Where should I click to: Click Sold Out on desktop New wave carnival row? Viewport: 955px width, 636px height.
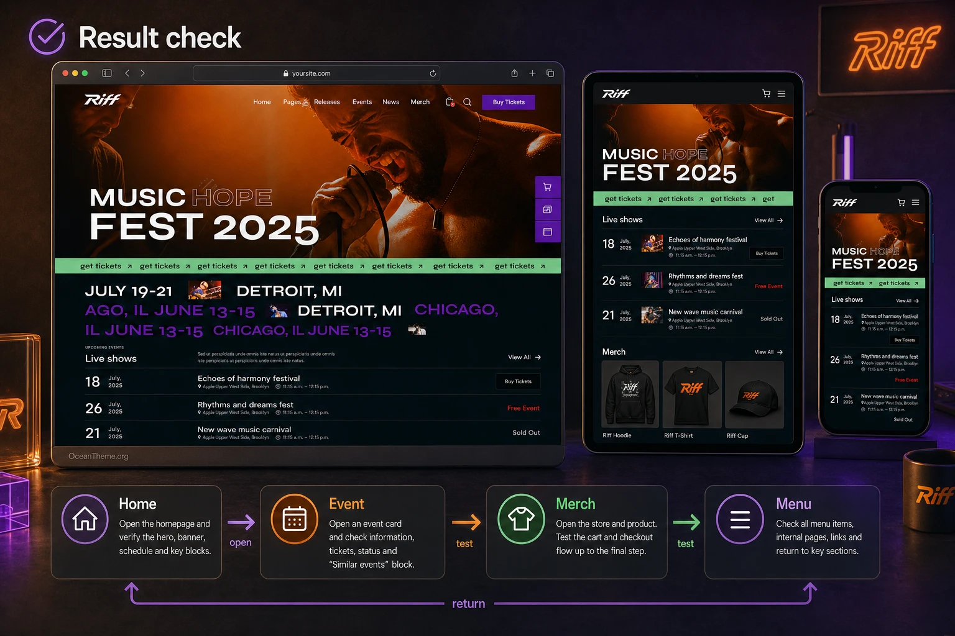(526, 432)
